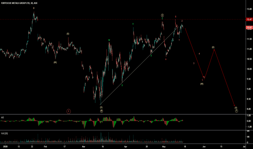Image resolution: width=253 pixels, height=149 pixels.
Task: Click the 4M value on volume scale
Action: (x=248, y=137)
